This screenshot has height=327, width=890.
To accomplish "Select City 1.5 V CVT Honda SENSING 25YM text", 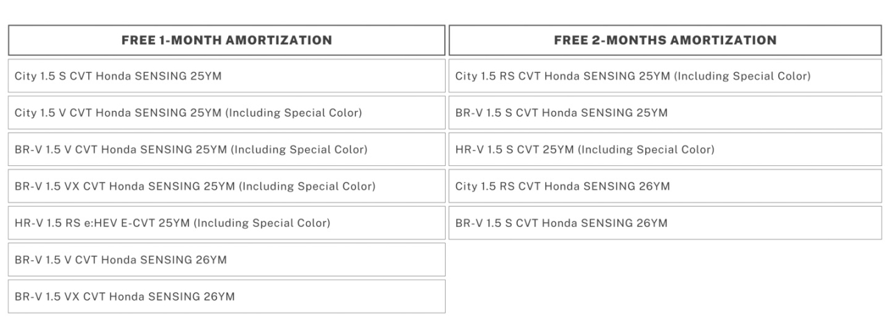I will [118, 112].
